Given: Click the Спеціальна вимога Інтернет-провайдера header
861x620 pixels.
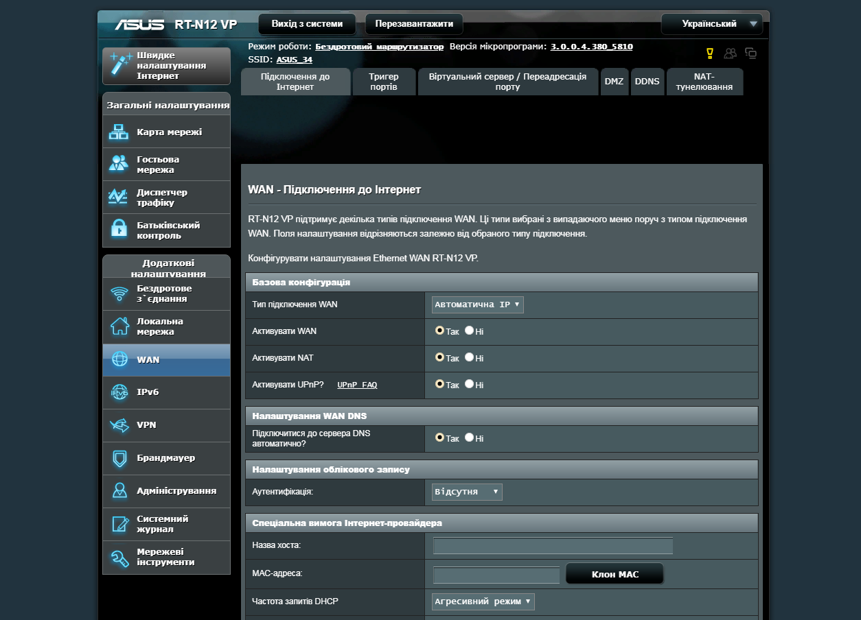Looking at the screenshot, I should 502,523.
